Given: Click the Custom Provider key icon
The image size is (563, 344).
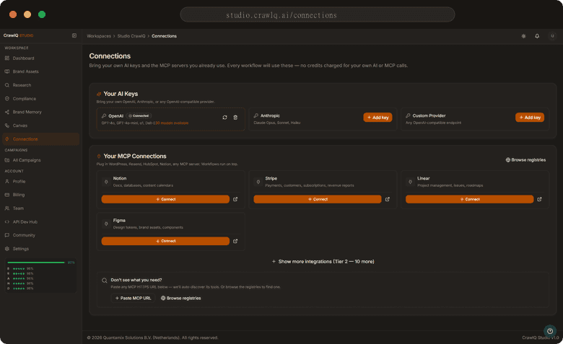Looking at the screenshot, I should (409, 115).
